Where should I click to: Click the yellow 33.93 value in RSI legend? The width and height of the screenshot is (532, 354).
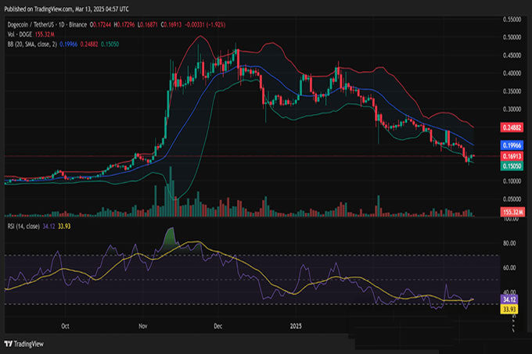(64, 227)
